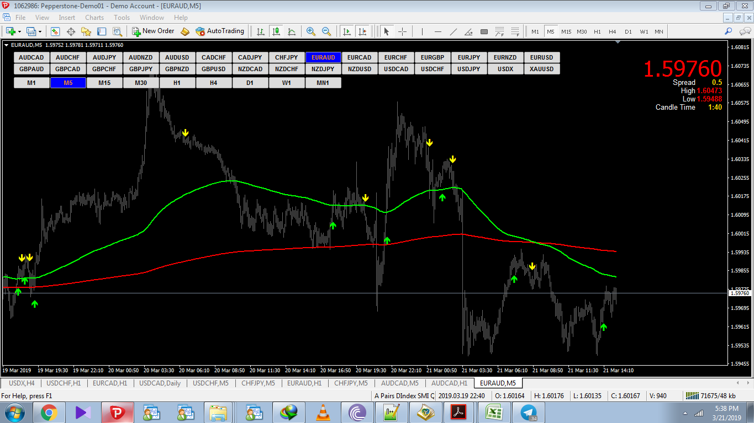The image size is (754, 423).
Task: Switch to the EURCAD,H1 chart tab
Action: (110, 383)
